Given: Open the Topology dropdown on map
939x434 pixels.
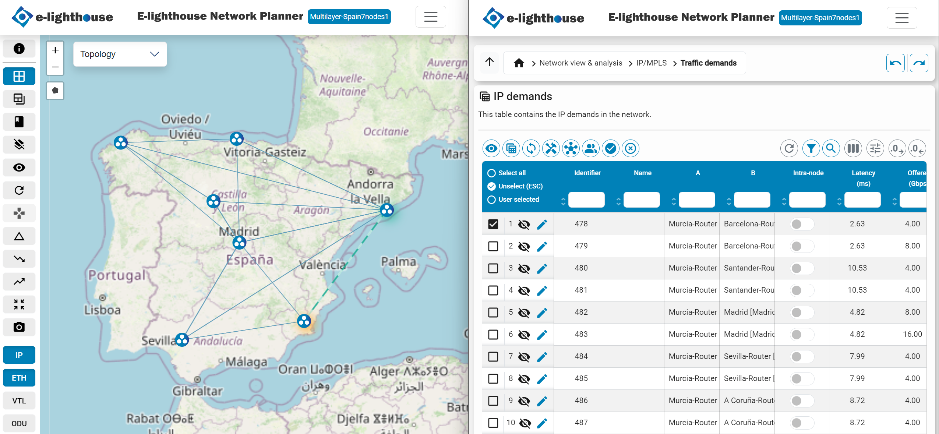Looking at the screenshot, I should (x=120, y=54).
